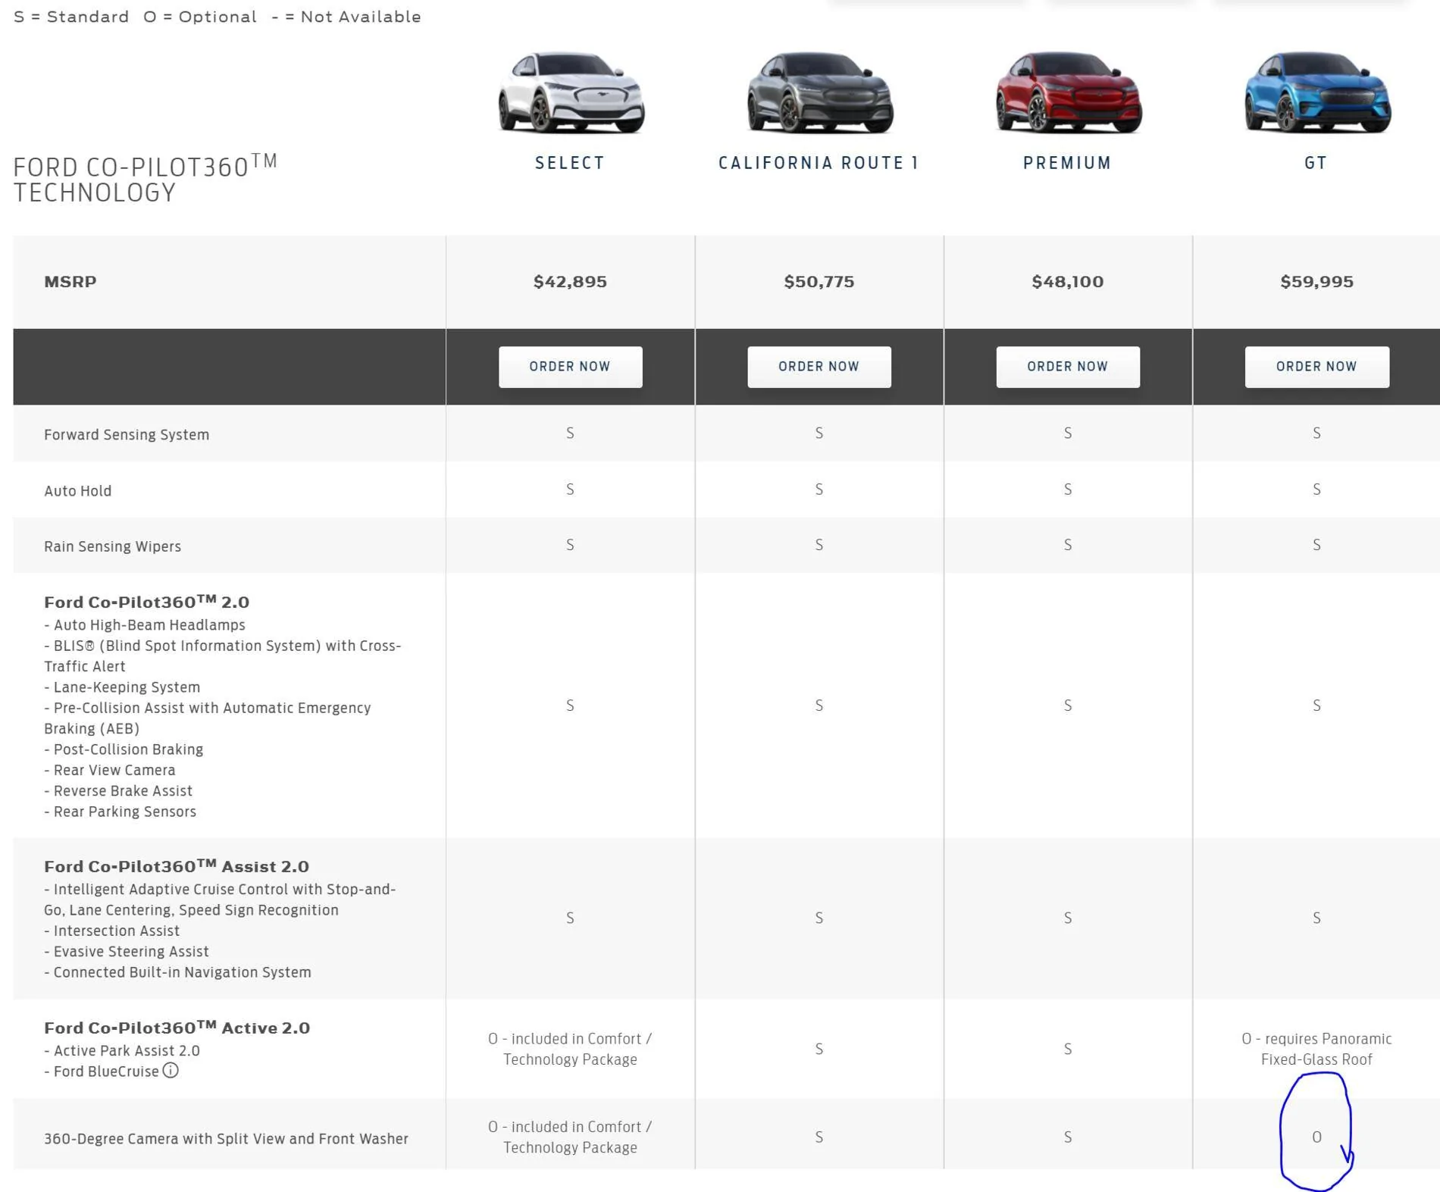Select the gray California Route 1 car image
Viewport: 1440px width, 1192px height.
(819, 92)
